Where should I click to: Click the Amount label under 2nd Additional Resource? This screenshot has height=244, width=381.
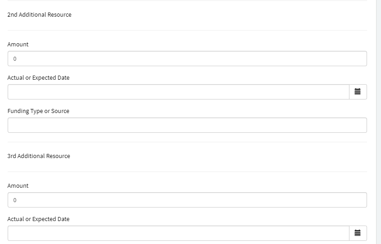(x=18, y=45)
